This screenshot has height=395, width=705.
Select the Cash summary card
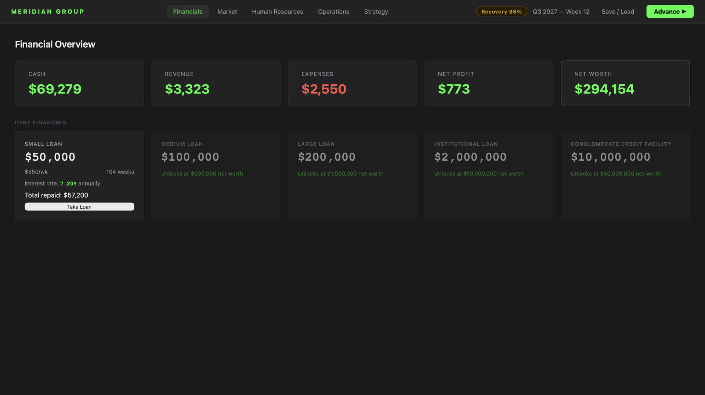tap(79, 83)
